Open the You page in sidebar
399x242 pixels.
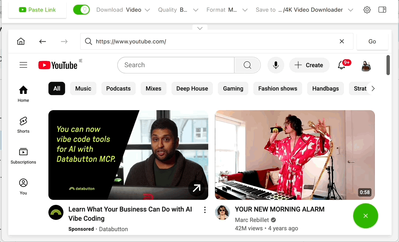(23, 187)
